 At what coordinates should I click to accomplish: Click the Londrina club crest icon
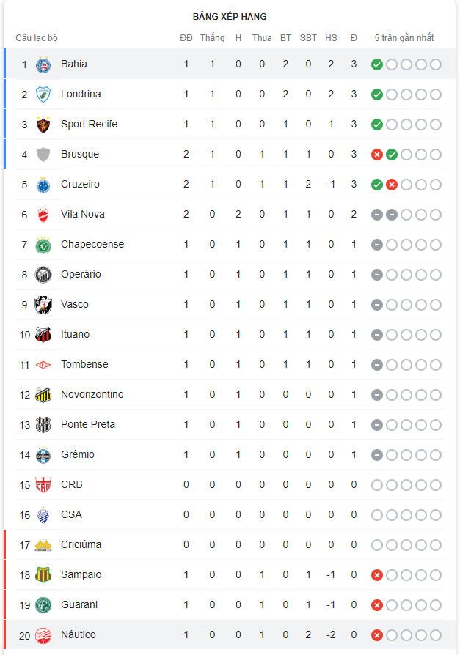click(x=43, y=95)
